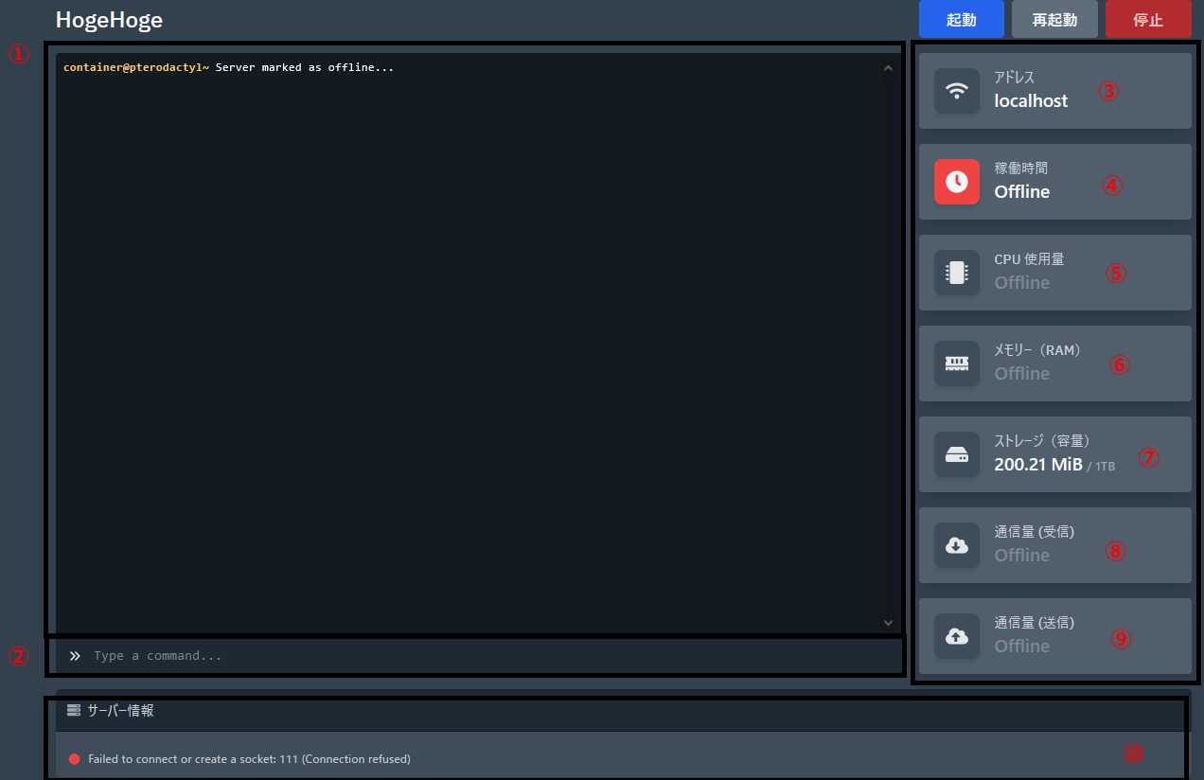Click the cloud download inbound traffic icon
1204x780 pixels.
pos(957,545)
